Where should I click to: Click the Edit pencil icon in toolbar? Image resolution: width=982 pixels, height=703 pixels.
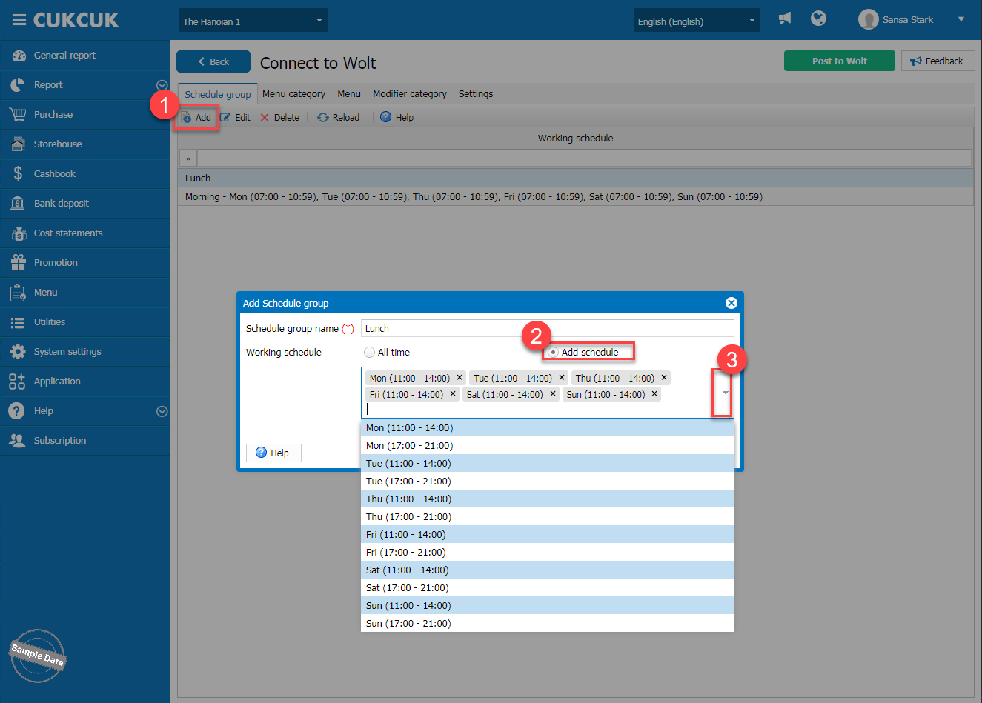[x=226, y=118]
